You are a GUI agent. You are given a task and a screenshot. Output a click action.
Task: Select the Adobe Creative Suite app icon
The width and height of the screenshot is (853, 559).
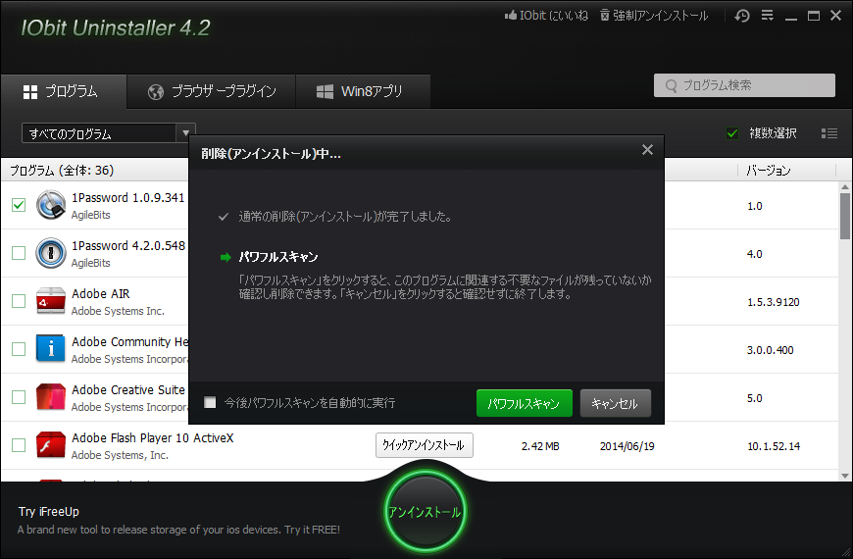(x=51, y=397)
